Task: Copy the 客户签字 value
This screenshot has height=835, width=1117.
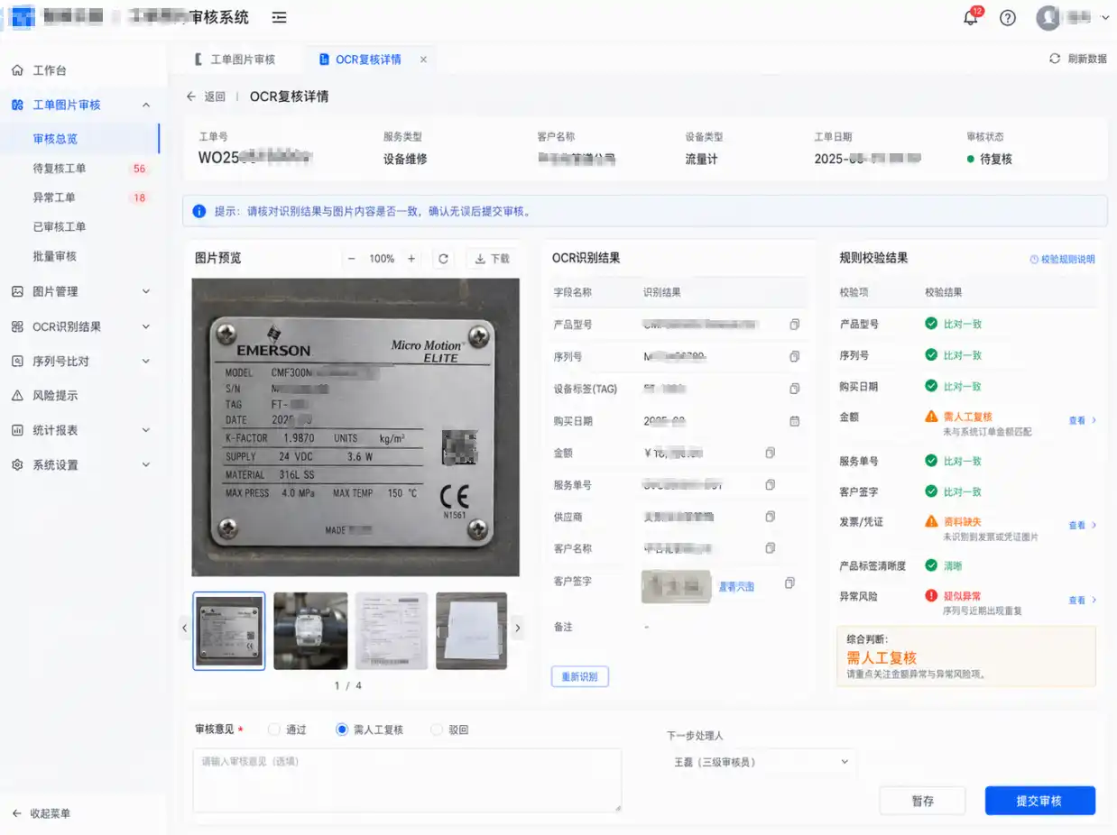Action: pos(789,583)
